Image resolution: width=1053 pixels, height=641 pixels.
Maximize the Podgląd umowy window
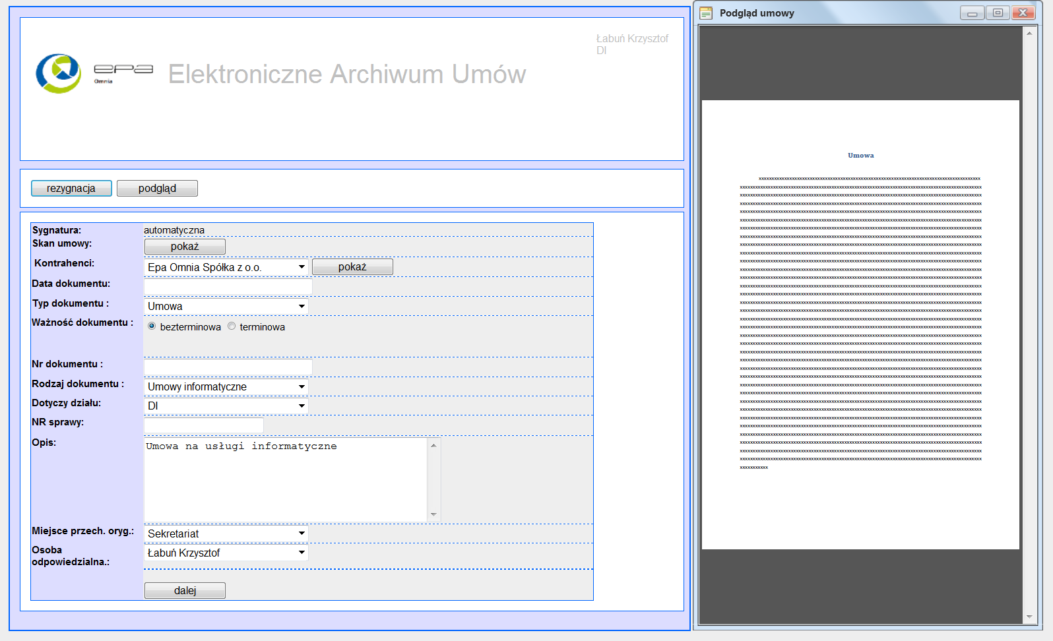tap(998, 13)
